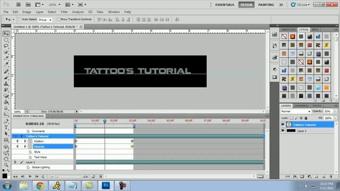Hide the Tattoo's Tutorial layer
The height and width of the screenshot is (191, 340).
click(283, 125)
